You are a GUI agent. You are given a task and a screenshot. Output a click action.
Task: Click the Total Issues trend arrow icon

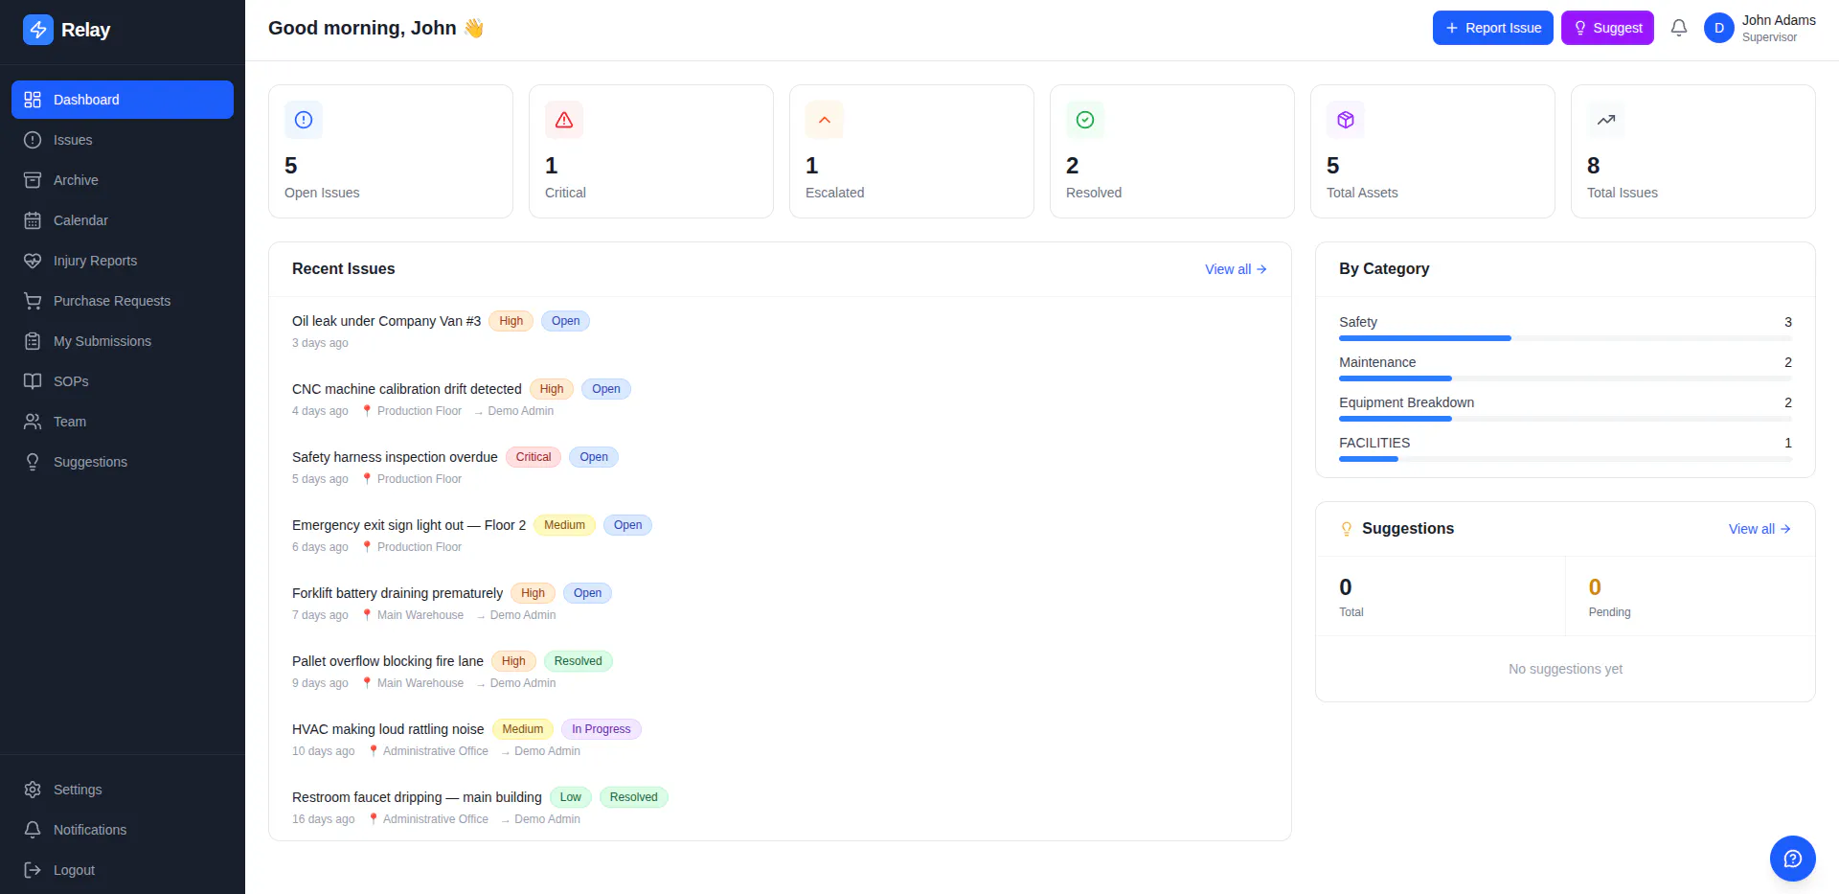pyautogui.click(x=1606, y=120)
